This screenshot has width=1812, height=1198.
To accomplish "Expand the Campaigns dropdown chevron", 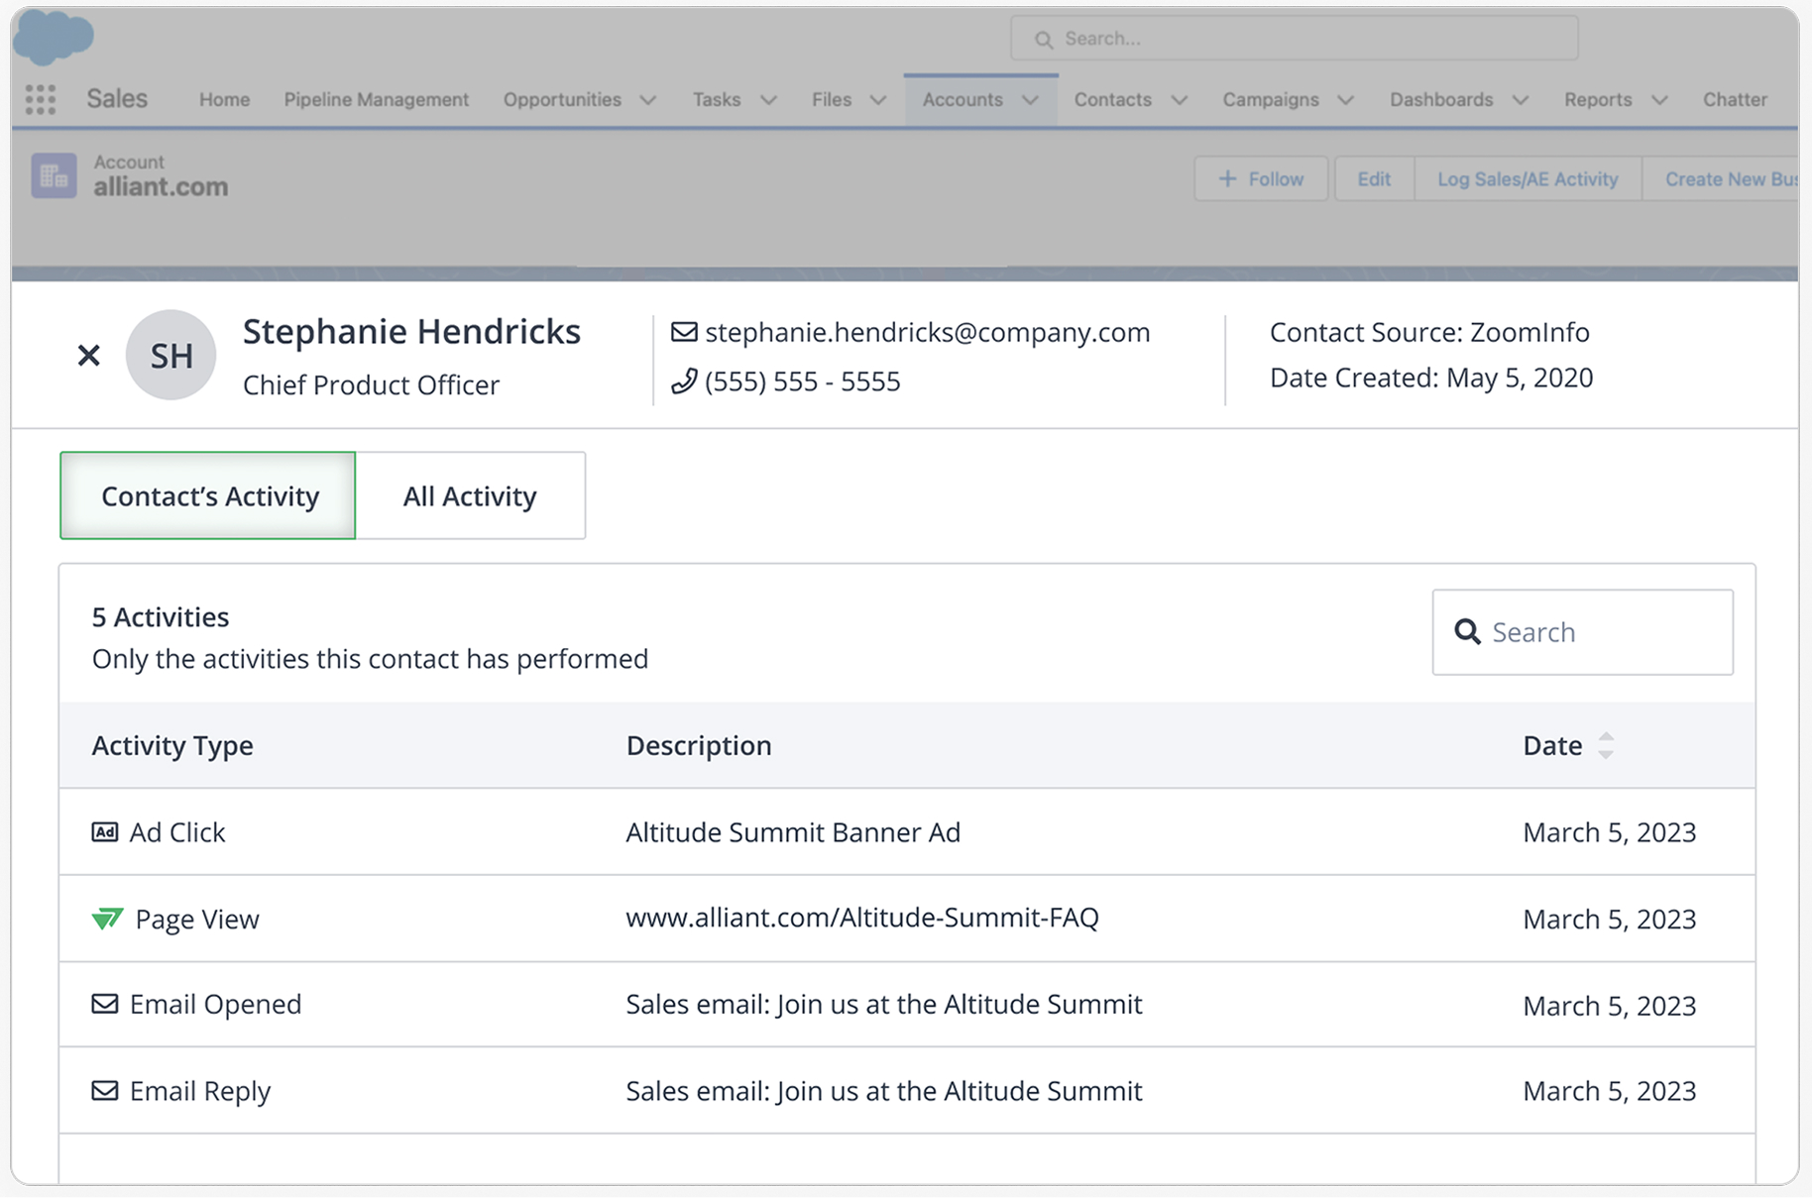I will [x=1345, y=100].
